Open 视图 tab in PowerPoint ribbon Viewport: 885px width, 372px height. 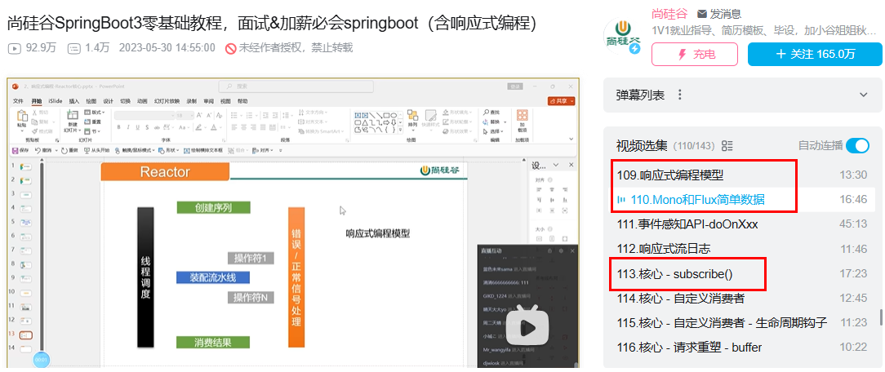click(x=226, y=101)
